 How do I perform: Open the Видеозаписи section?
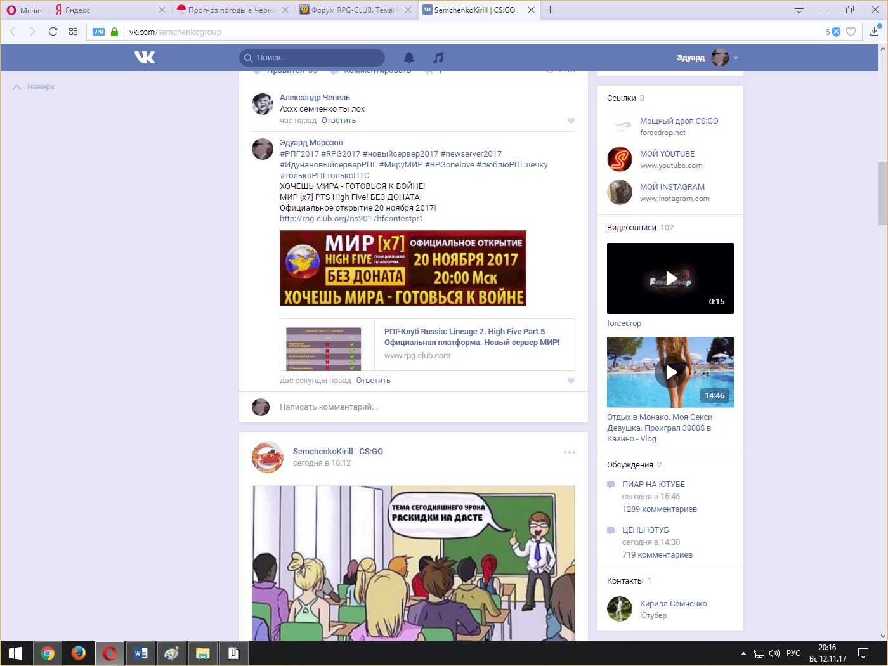pos(640,228)
